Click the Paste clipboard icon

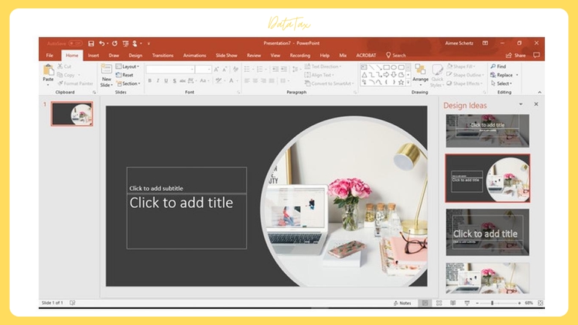tap(48, 70)
